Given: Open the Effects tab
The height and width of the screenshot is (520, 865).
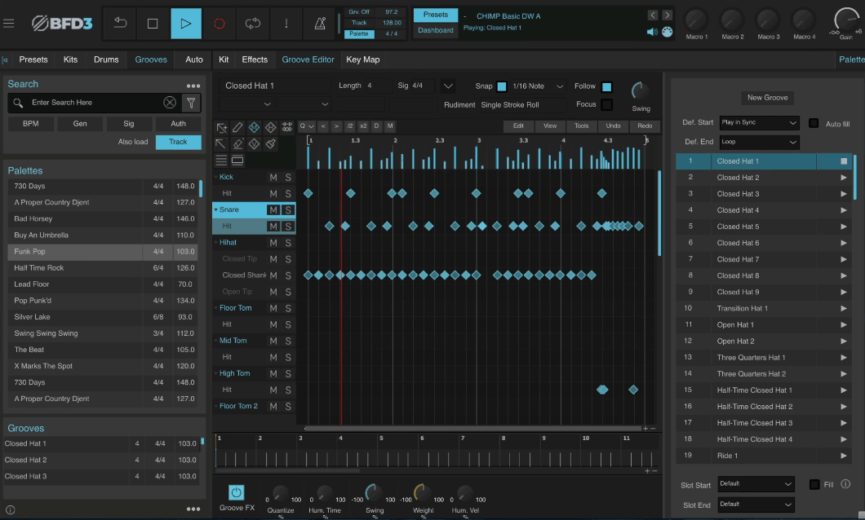Looking at the screenshot, I should coord(255,59).
